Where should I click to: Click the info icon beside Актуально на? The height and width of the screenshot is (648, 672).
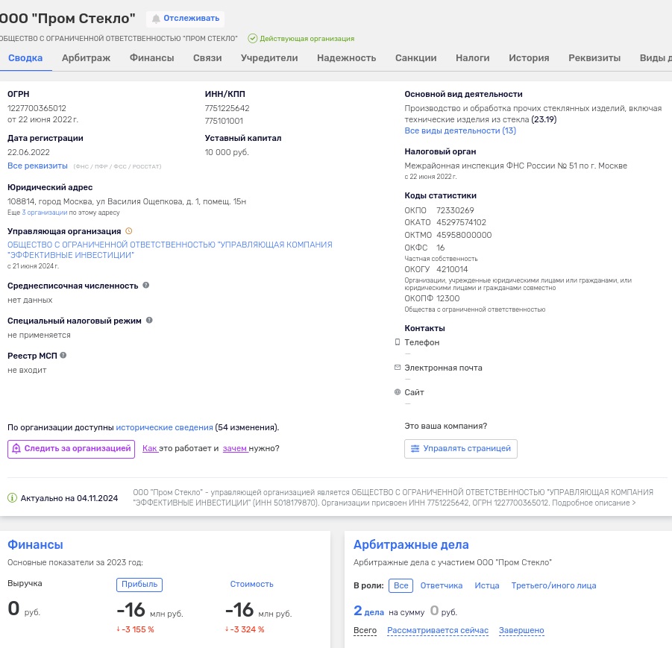(x=13, y=498)
